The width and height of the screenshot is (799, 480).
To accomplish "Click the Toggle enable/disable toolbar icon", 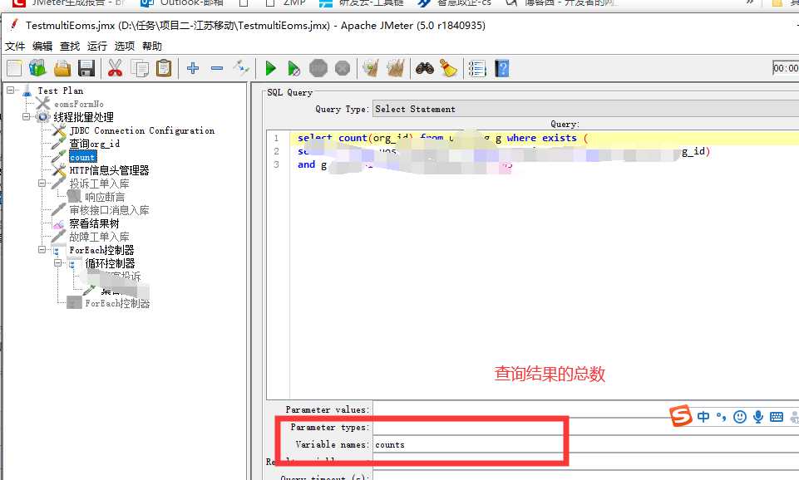I will click(x=241, y=67).
